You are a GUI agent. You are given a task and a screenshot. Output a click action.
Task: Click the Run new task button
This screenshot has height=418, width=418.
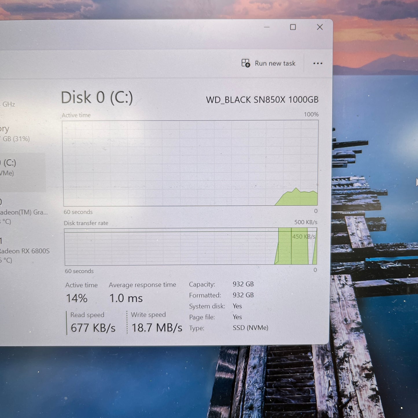[x=268, y=63]
